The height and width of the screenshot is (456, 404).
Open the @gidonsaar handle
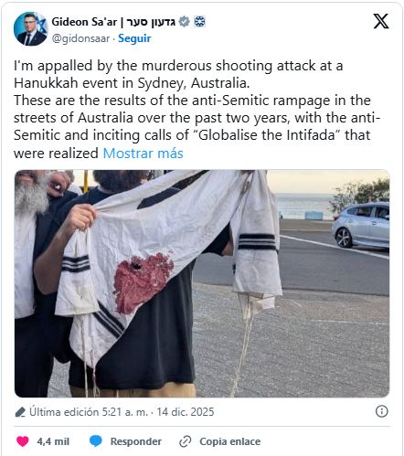point(80,38)
